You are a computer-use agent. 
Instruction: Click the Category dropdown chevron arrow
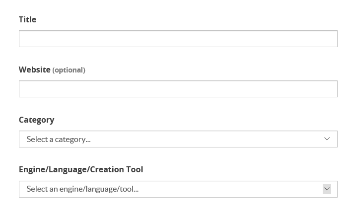327,139
